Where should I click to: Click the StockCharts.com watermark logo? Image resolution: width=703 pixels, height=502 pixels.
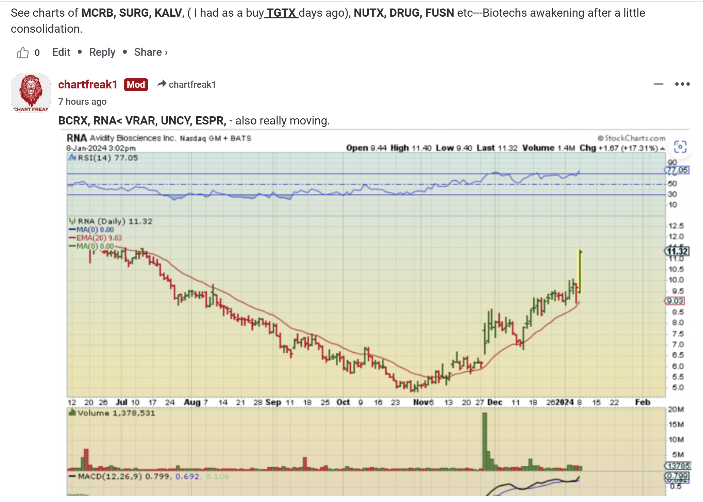632,138
